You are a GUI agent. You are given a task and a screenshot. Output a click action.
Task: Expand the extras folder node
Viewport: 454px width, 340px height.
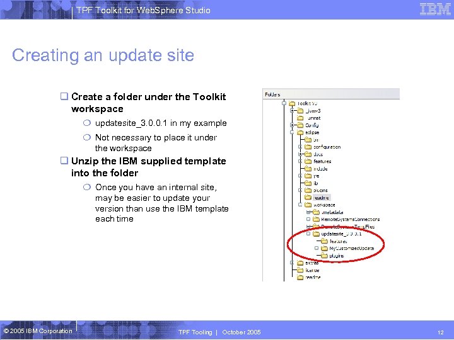292,263
